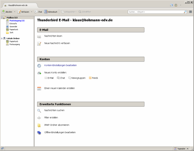Open the calendar tab icon at top right
This screenshot has width=194, height=151.
click(171, 5)
